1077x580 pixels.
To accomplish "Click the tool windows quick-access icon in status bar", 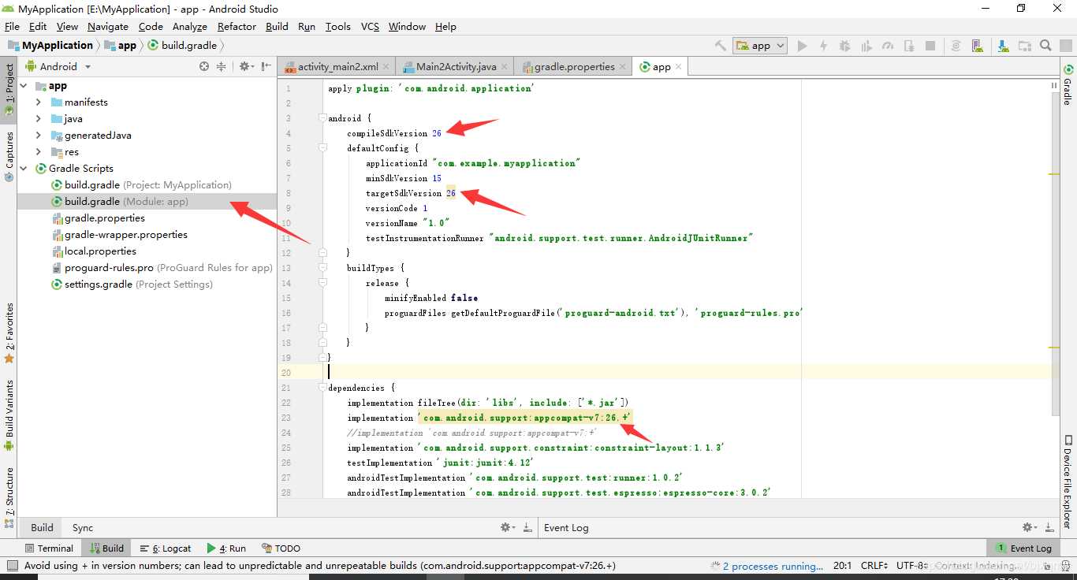I will tap(12, 565).
